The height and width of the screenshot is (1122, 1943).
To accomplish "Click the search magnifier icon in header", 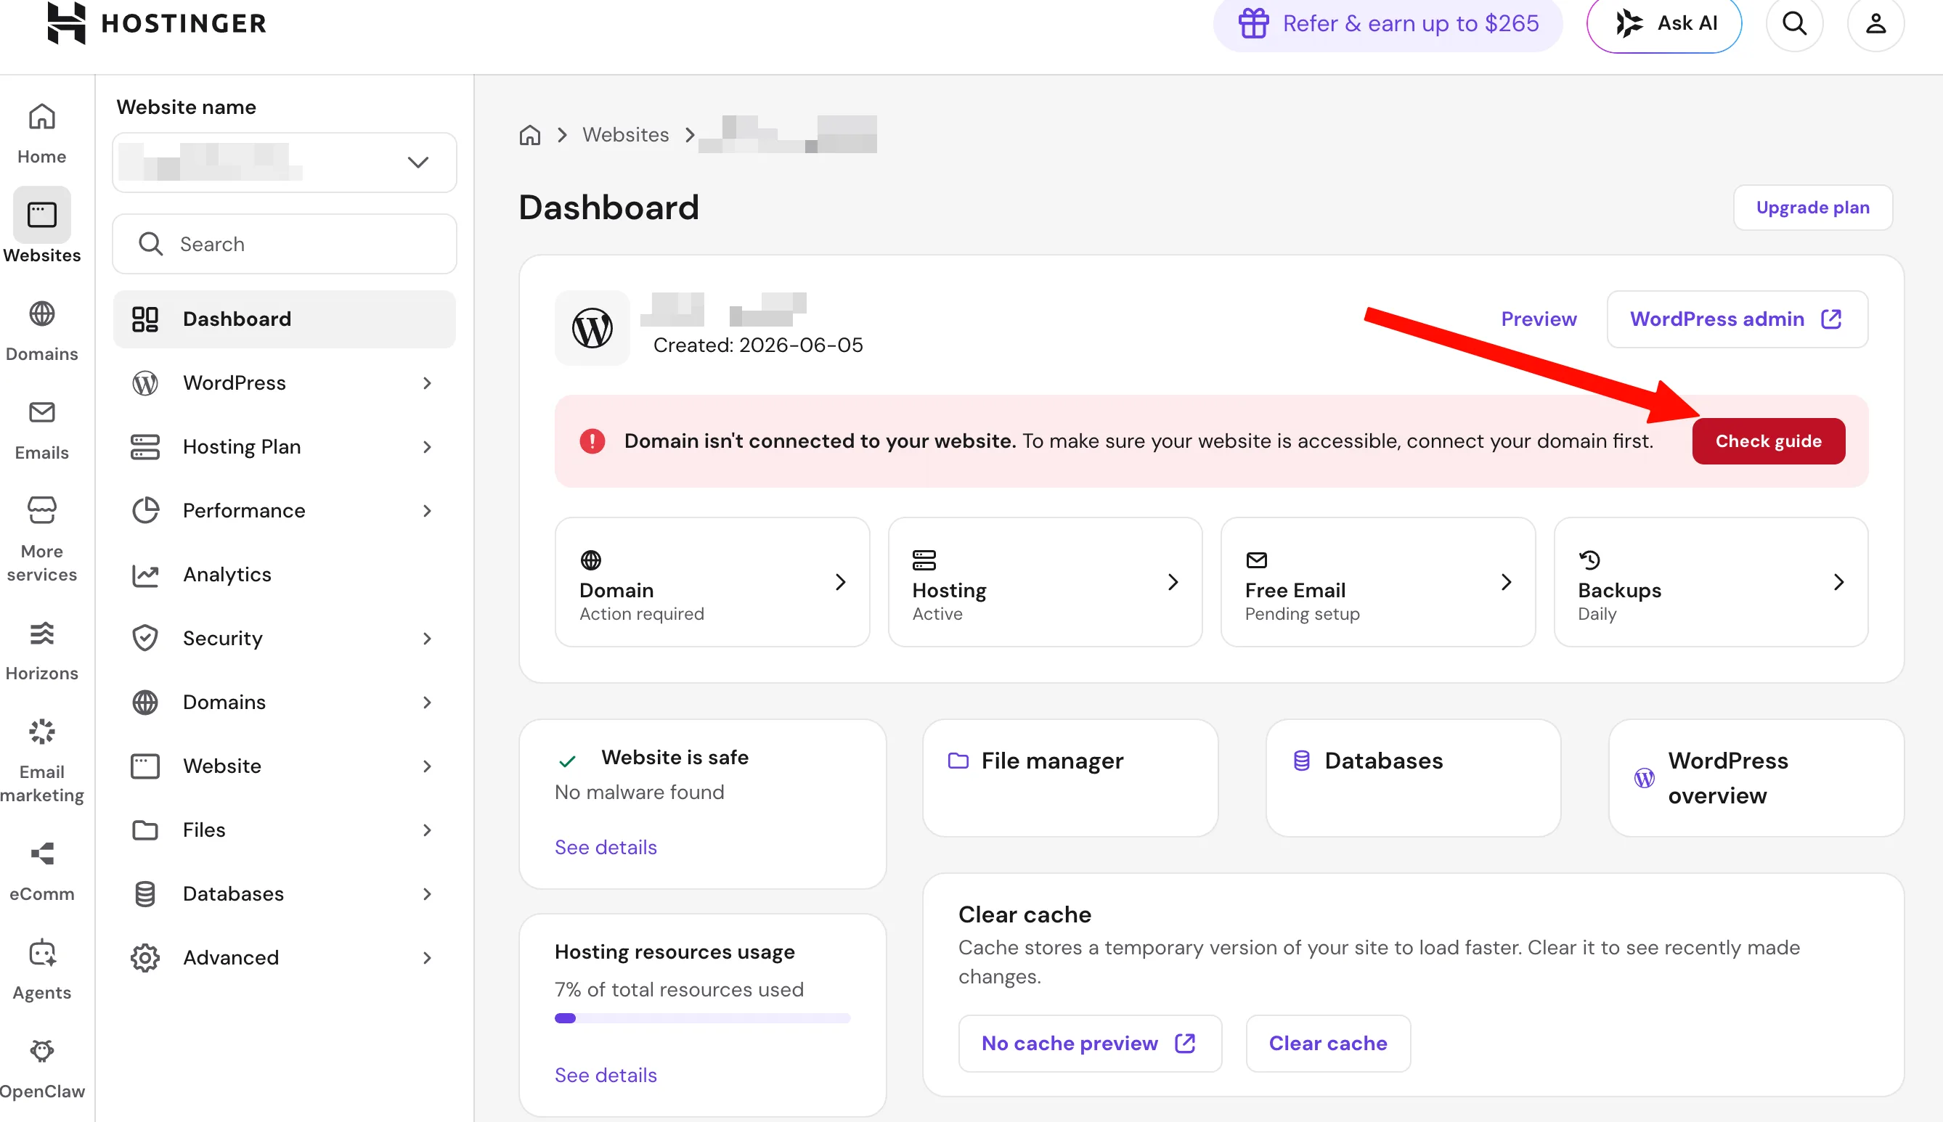I will (x=1794, y=23).
